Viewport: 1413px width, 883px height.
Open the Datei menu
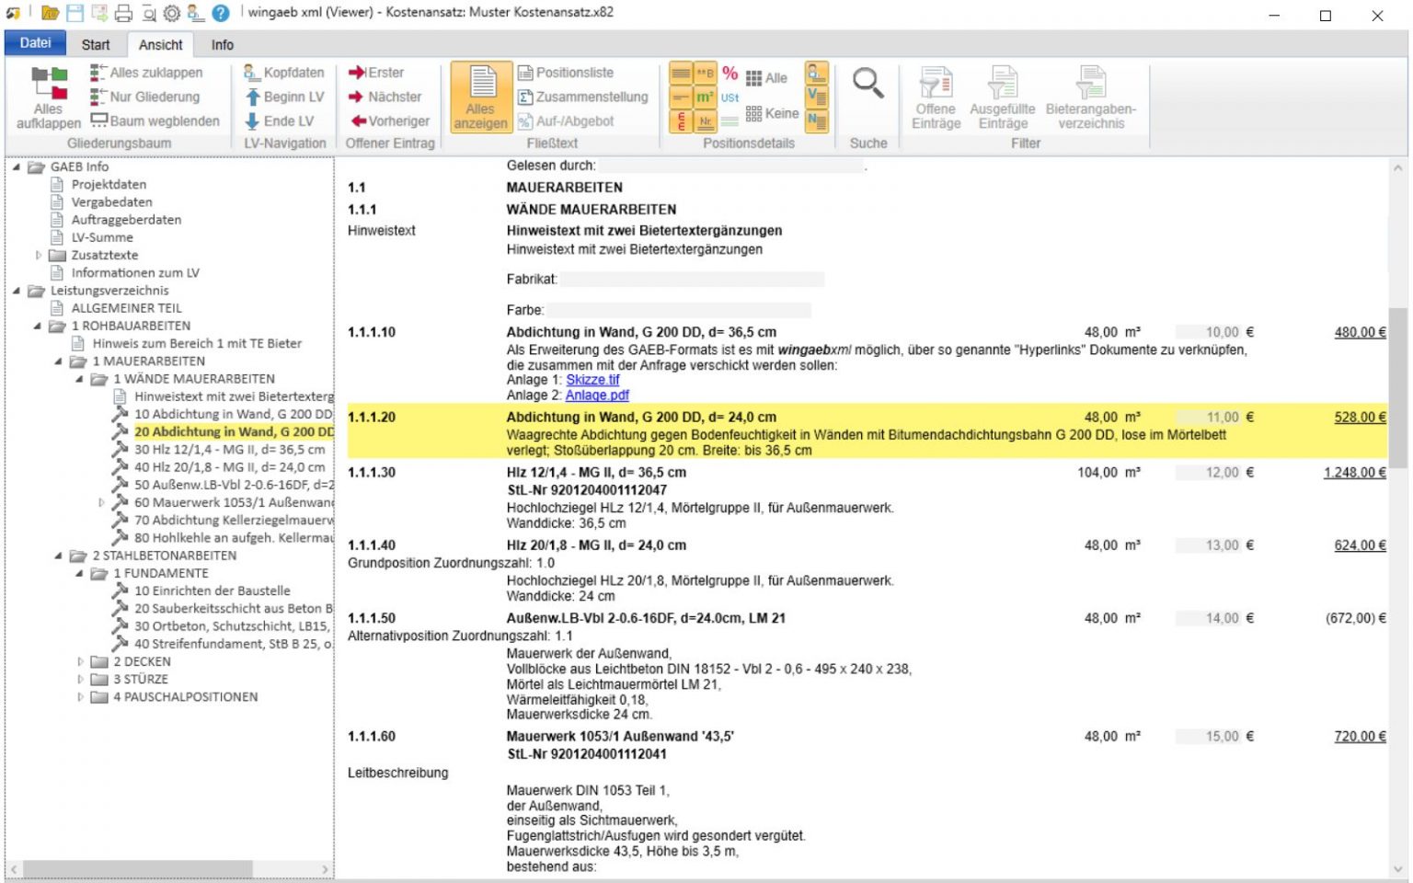[34, 41]
